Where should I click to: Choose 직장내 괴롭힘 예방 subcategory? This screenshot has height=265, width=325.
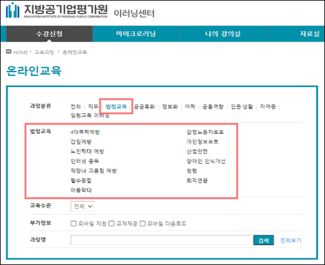94,171
